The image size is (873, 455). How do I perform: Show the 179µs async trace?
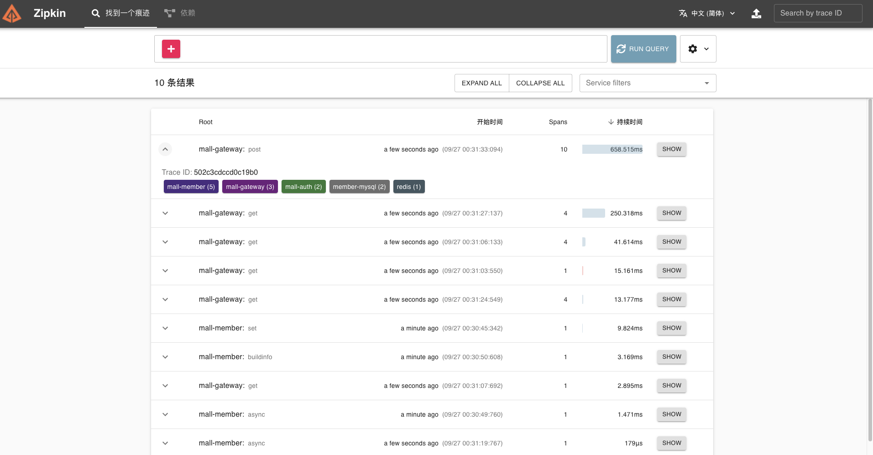[672, 443]
